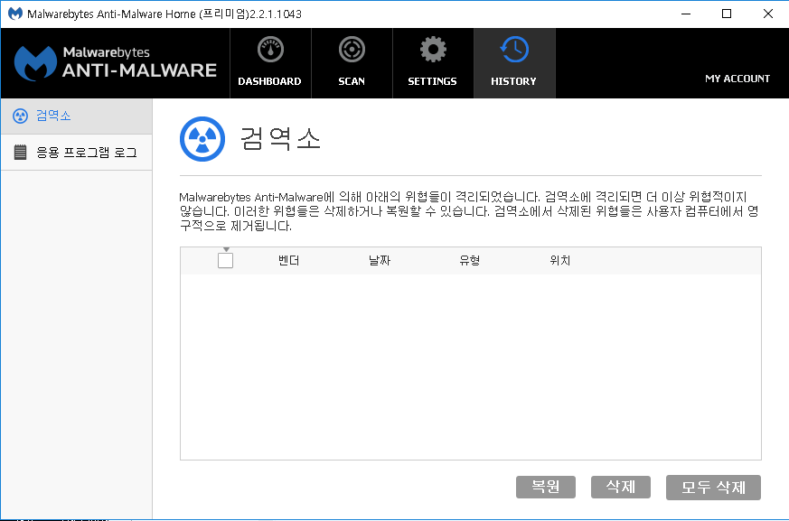Open the Dashboard gauge icon

click(x=271, y=50)
